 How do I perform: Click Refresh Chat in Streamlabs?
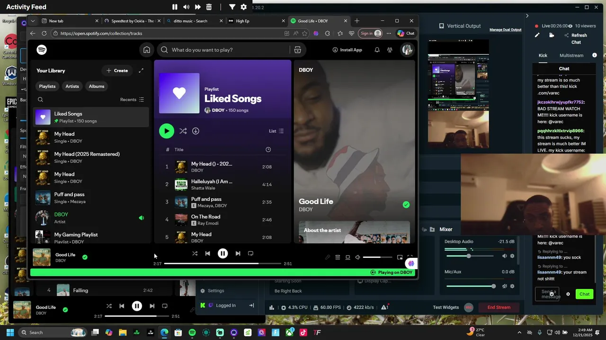coord(576,39)
